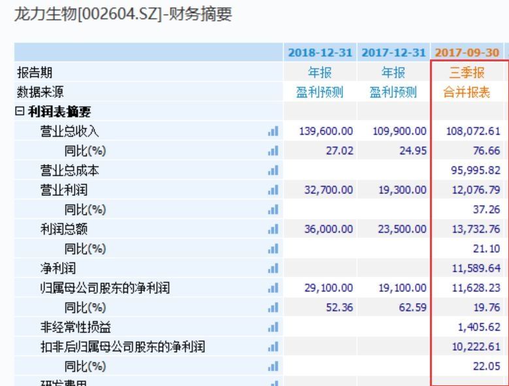The height and width of the screenshot is (386, 509).
Task: Select 扣非后 net profit value 10,222.61
Action: [x=476, y=346]
